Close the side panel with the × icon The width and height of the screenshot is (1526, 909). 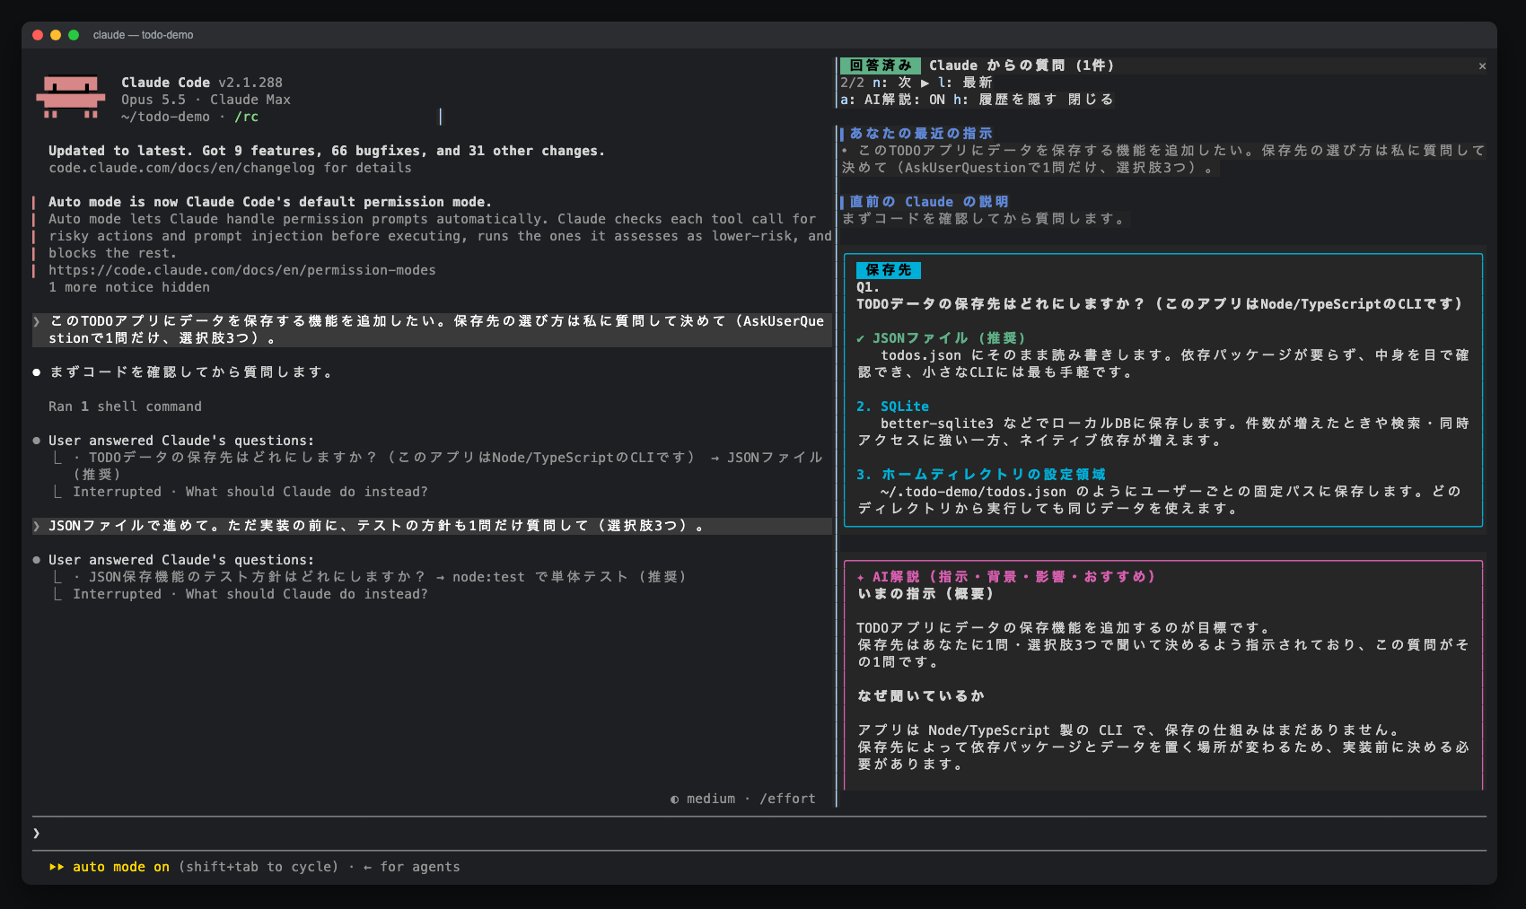coord(1482,66)
